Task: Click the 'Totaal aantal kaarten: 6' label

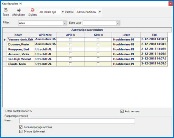Action: [x=18, y=111]
